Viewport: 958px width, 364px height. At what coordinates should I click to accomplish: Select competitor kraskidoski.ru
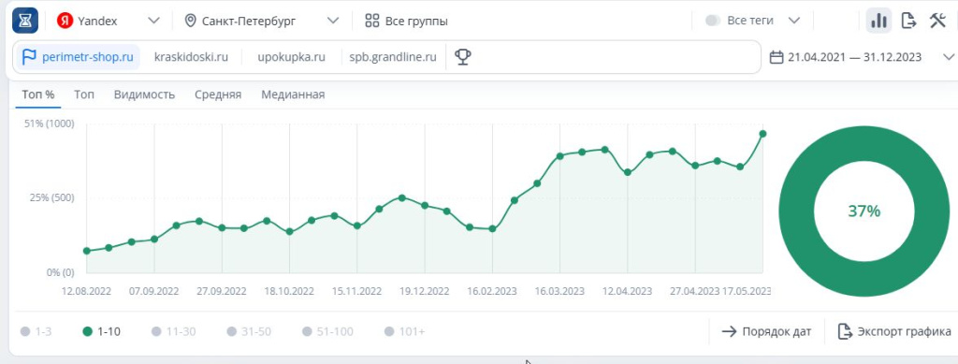(x=191, y=57)
